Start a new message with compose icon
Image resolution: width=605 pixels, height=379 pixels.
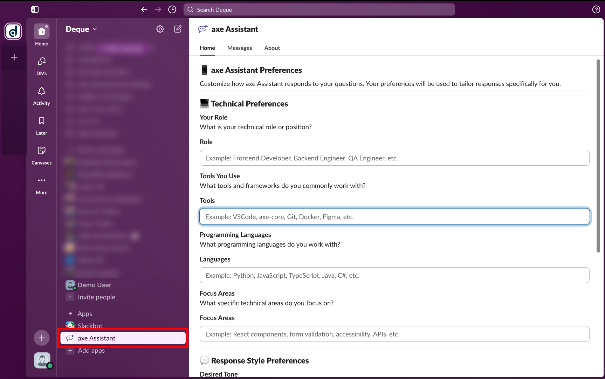click(x=178, y=29)
